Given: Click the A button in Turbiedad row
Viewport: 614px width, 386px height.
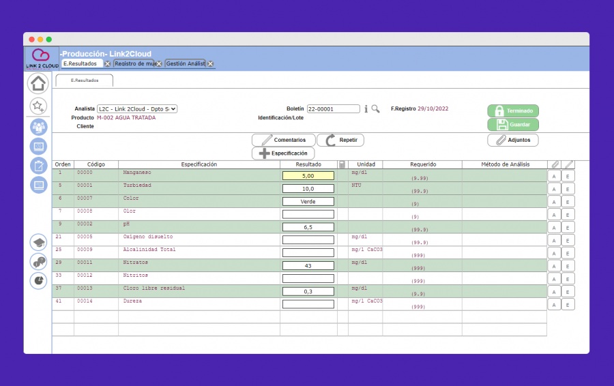Looking at the screenshot, I should (554, 189).
